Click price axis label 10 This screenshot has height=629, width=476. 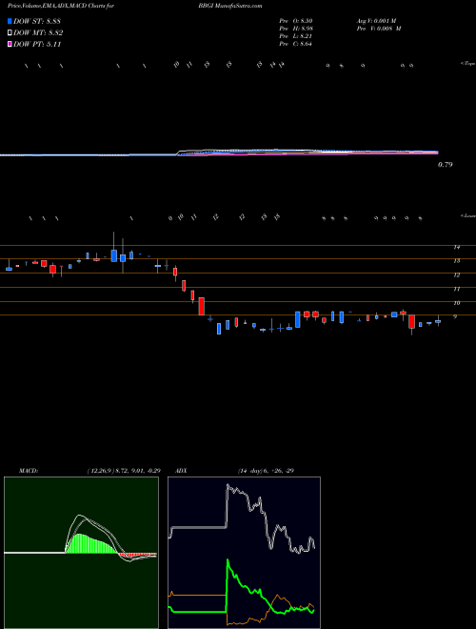click(456, 303)
